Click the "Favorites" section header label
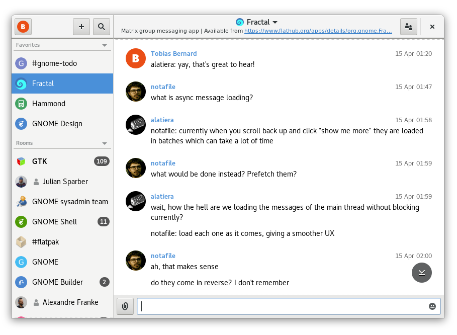This screenshot has width=457, height=335. click(28, 45)
